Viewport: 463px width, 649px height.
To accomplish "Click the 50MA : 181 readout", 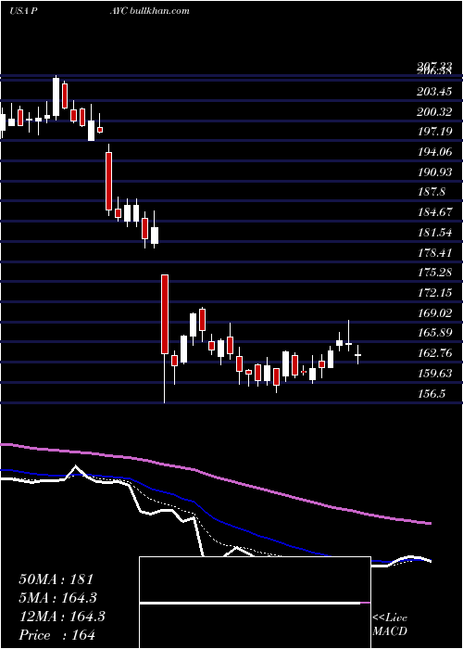I will point(56,579).
